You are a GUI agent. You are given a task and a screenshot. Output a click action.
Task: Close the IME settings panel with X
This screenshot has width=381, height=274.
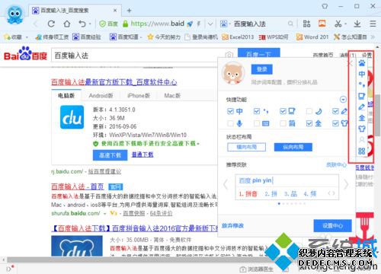coord(350,63)
